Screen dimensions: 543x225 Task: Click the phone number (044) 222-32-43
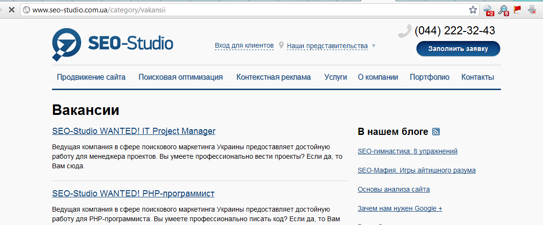coord(455,31)
